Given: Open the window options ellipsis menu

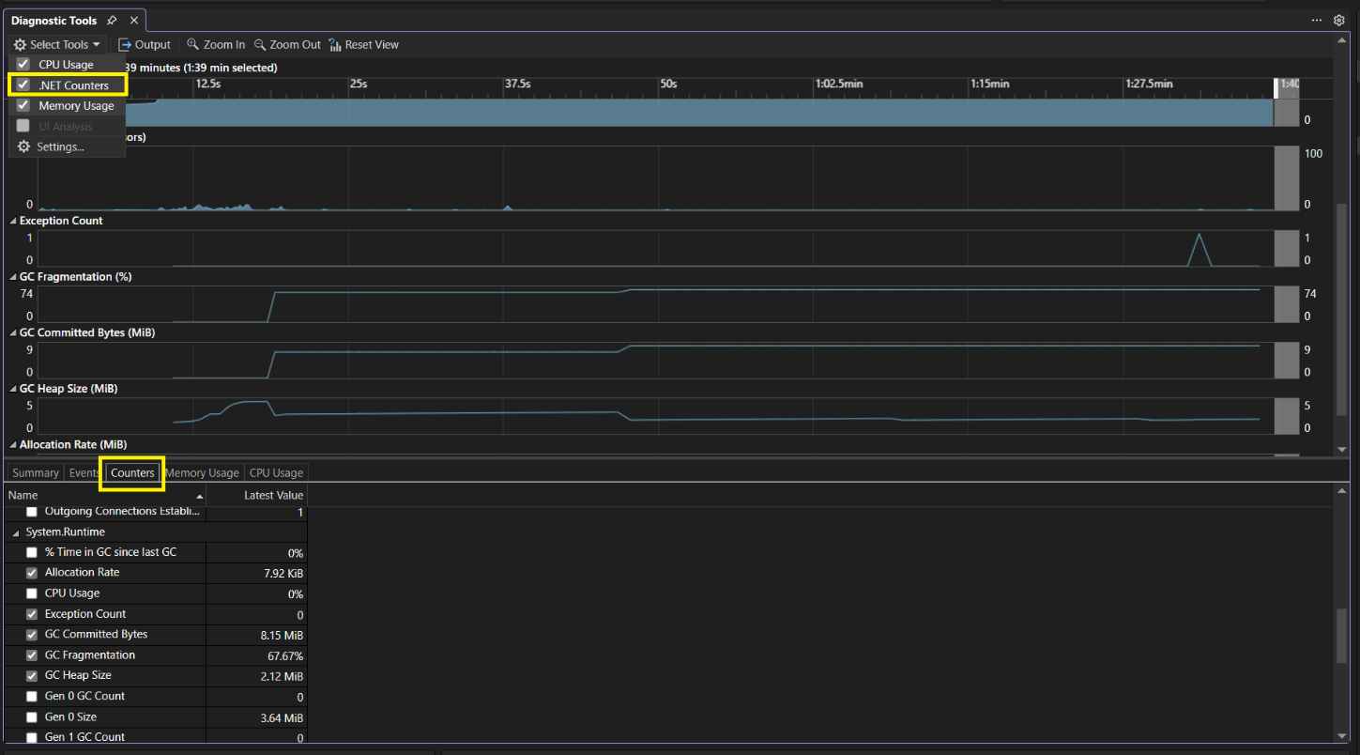Looking at the screenshot, I should [1317, 20].
